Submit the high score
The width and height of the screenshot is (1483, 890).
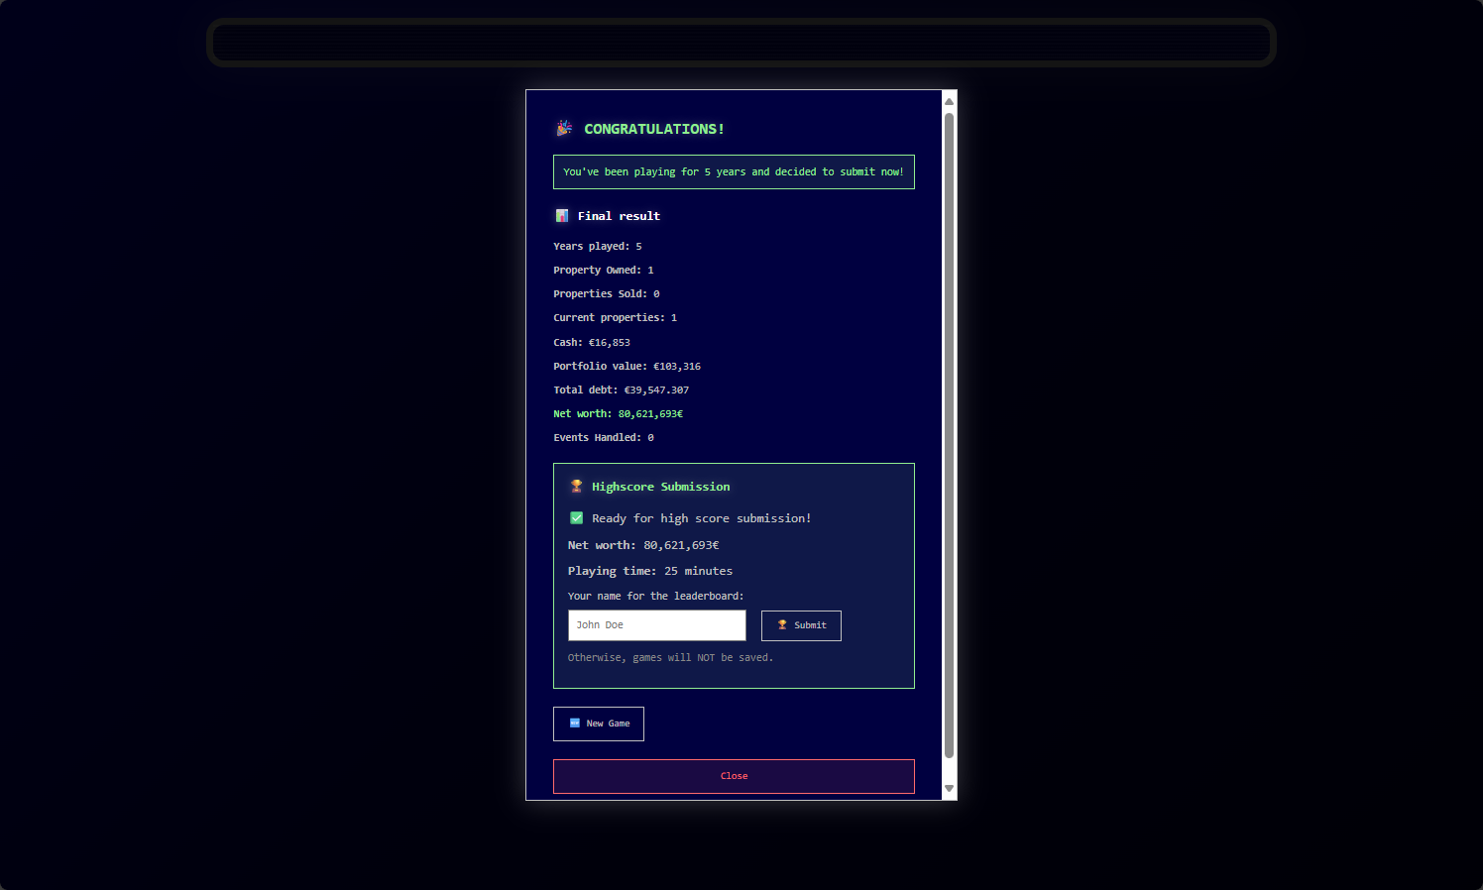801,625
